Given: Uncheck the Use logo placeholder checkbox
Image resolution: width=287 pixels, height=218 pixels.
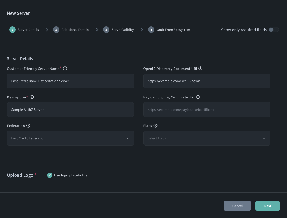Looking at the screenshot, I should [x=50, y=175].
